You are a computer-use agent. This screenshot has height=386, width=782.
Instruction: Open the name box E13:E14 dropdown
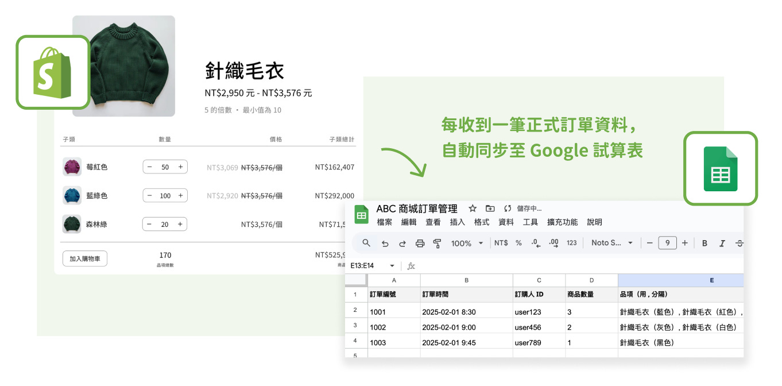tap(392, 266)
